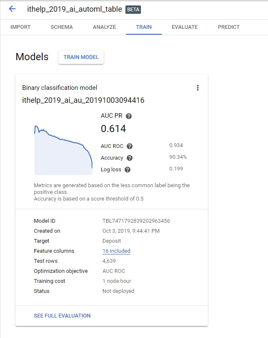Screen dimensions: 268x338
Task: Click the Binary classification model label
Action: pyautogui.click(x=59, y=88)
